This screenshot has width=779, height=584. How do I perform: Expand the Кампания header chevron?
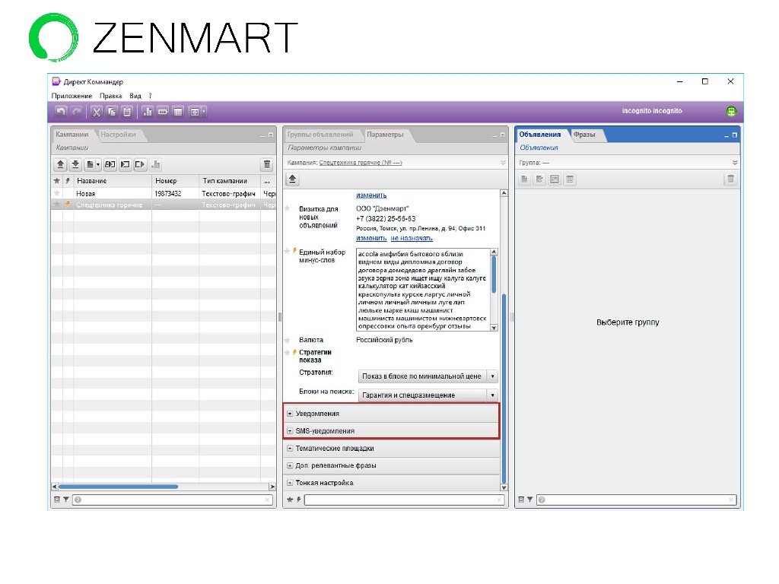coord(503,163)
